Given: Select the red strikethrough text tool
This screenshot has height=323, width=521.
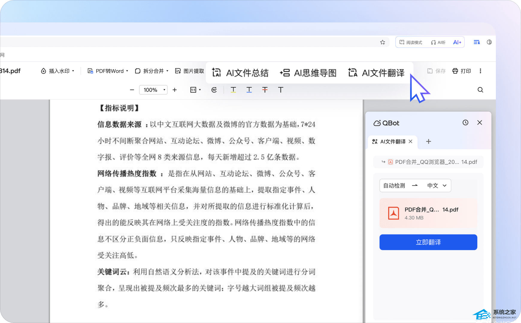Looking at the screenshot, I should pos(265,90).
